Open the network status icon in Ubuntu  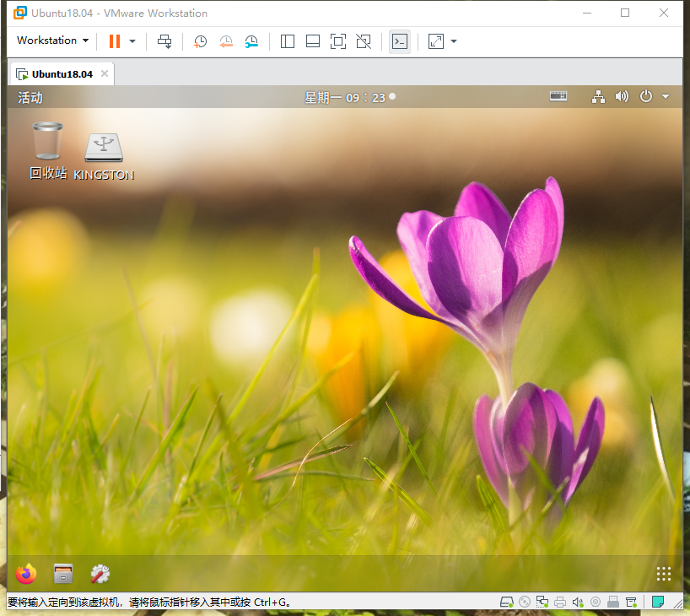(598, 96)
